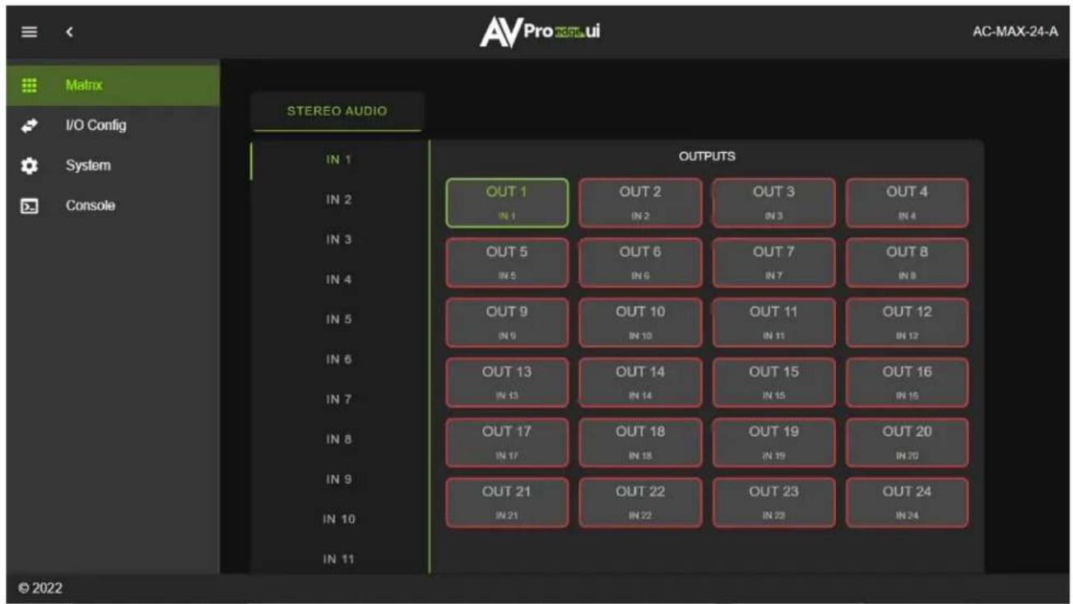
Task: Select input IN 4
Action: pyautogui.click(x=339, y=280)
